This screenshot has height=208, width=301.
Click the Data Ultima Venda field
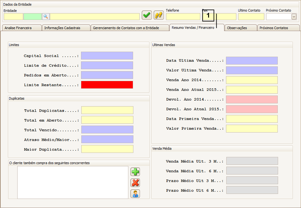252,60
